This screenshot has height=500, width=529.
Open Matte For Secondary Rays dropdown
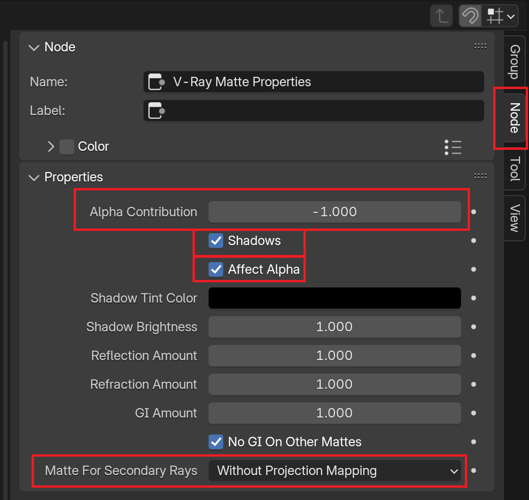[x=335, y=471]
